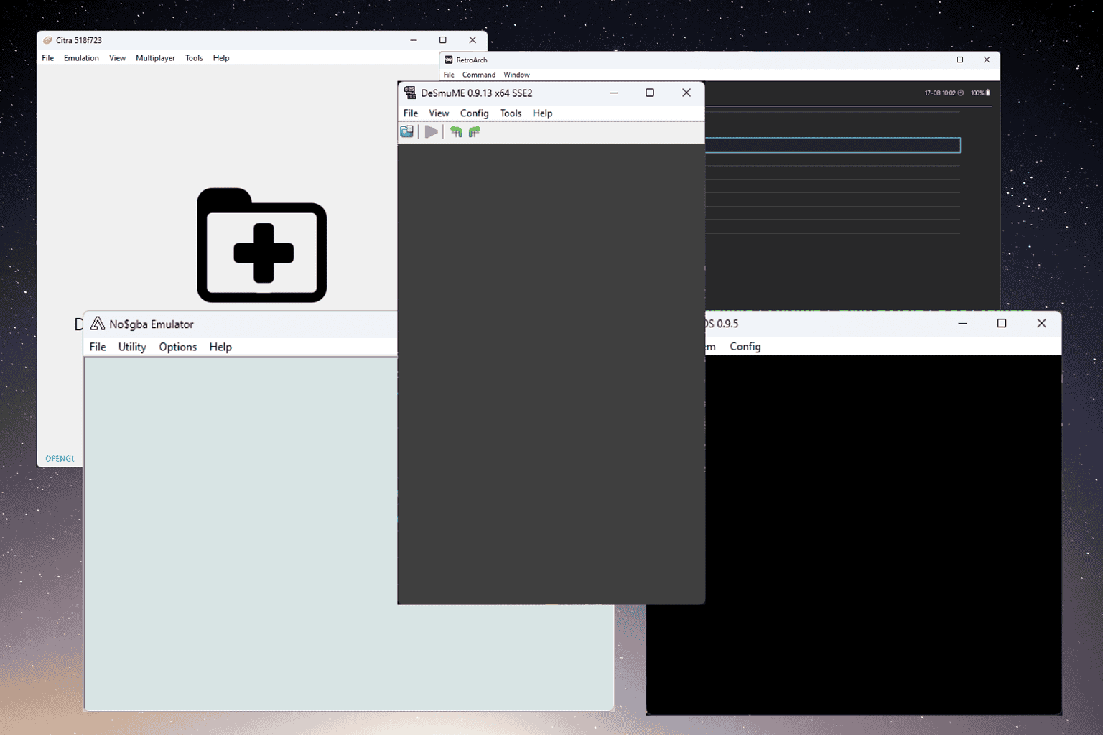Open the Help menu in DeSmuME
The image size is (1103, 735).
542,113
